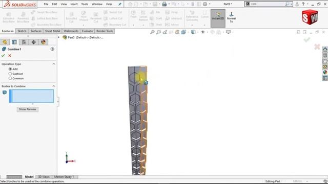Open the Display Style icon
328x184 pixels.
193,32
